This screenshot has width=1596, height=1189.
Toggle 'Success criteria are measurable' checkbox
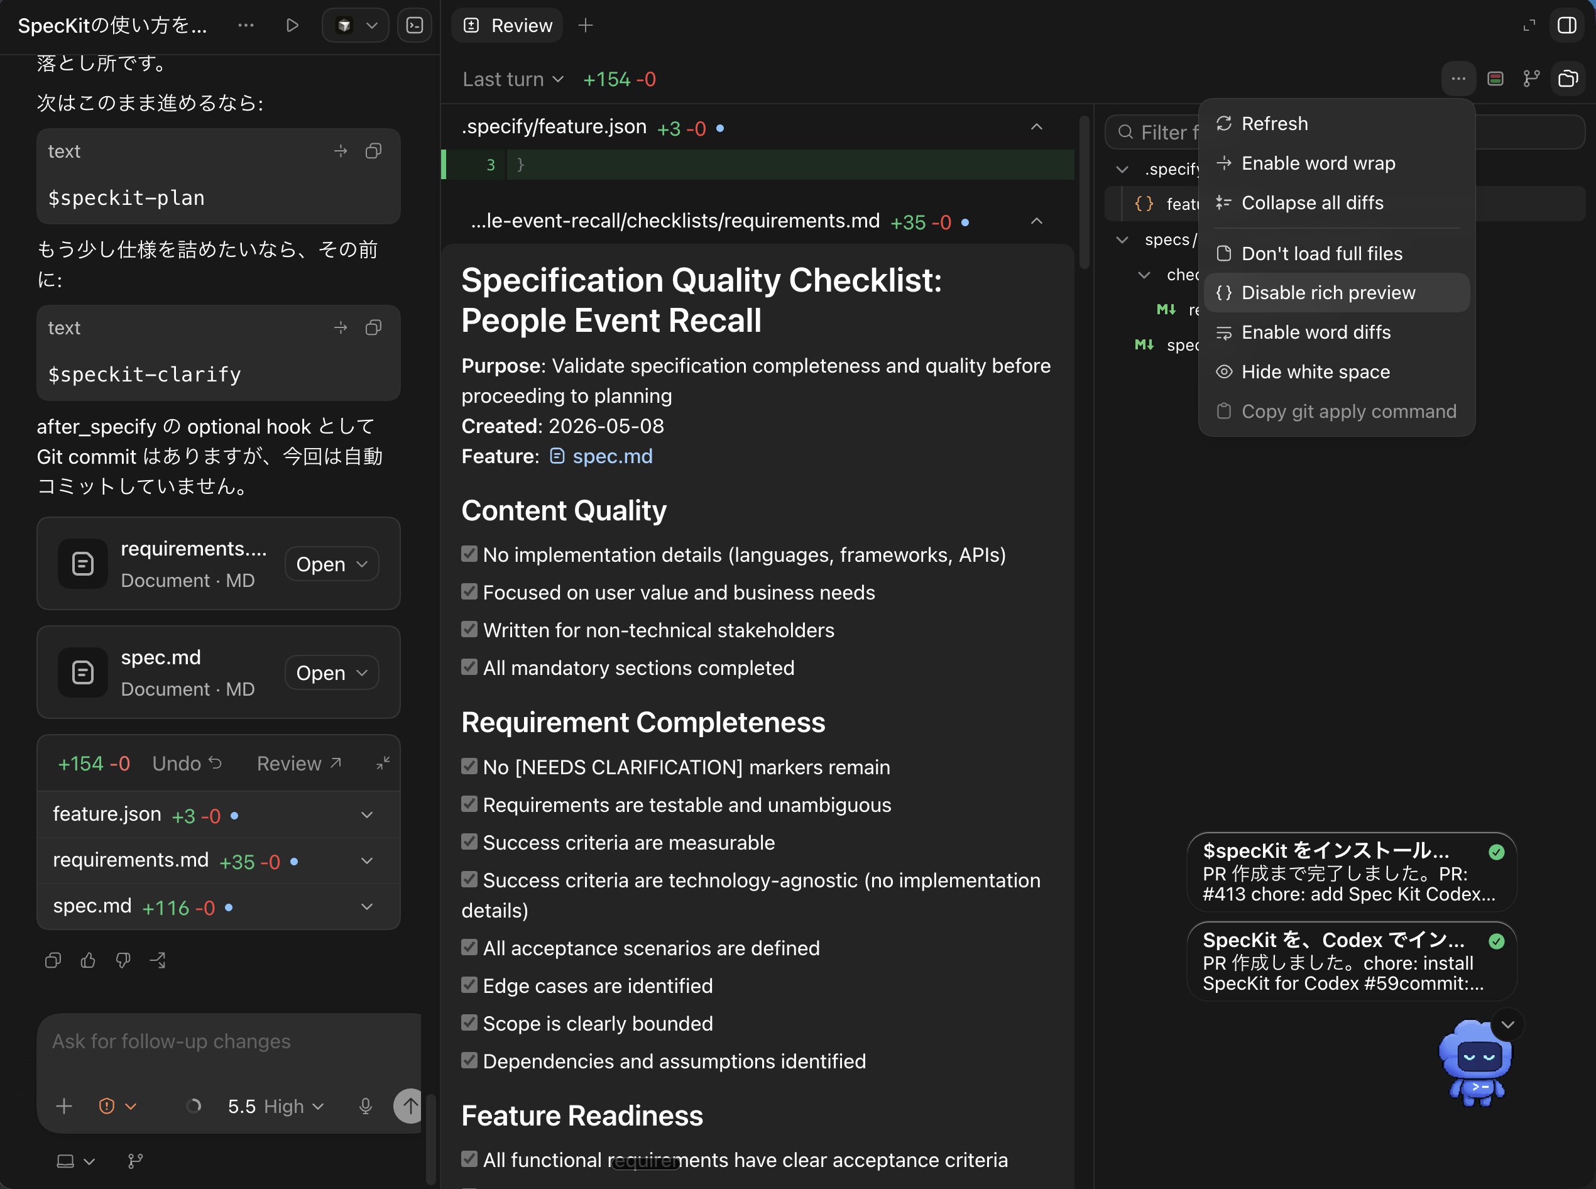point(469,841)
